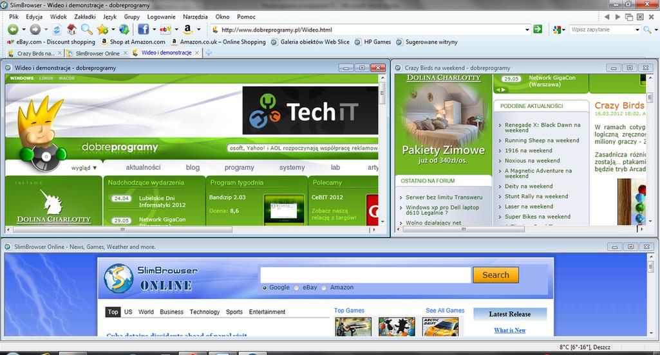Open the search engine chooser dropdown arrow
This screenshot has width=660, height=355.
[x=564, y=30]
